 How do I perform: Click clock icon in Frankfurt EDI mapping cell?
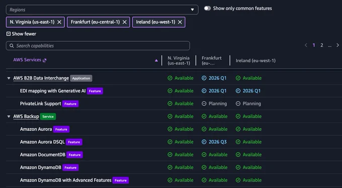pos(204,90)
